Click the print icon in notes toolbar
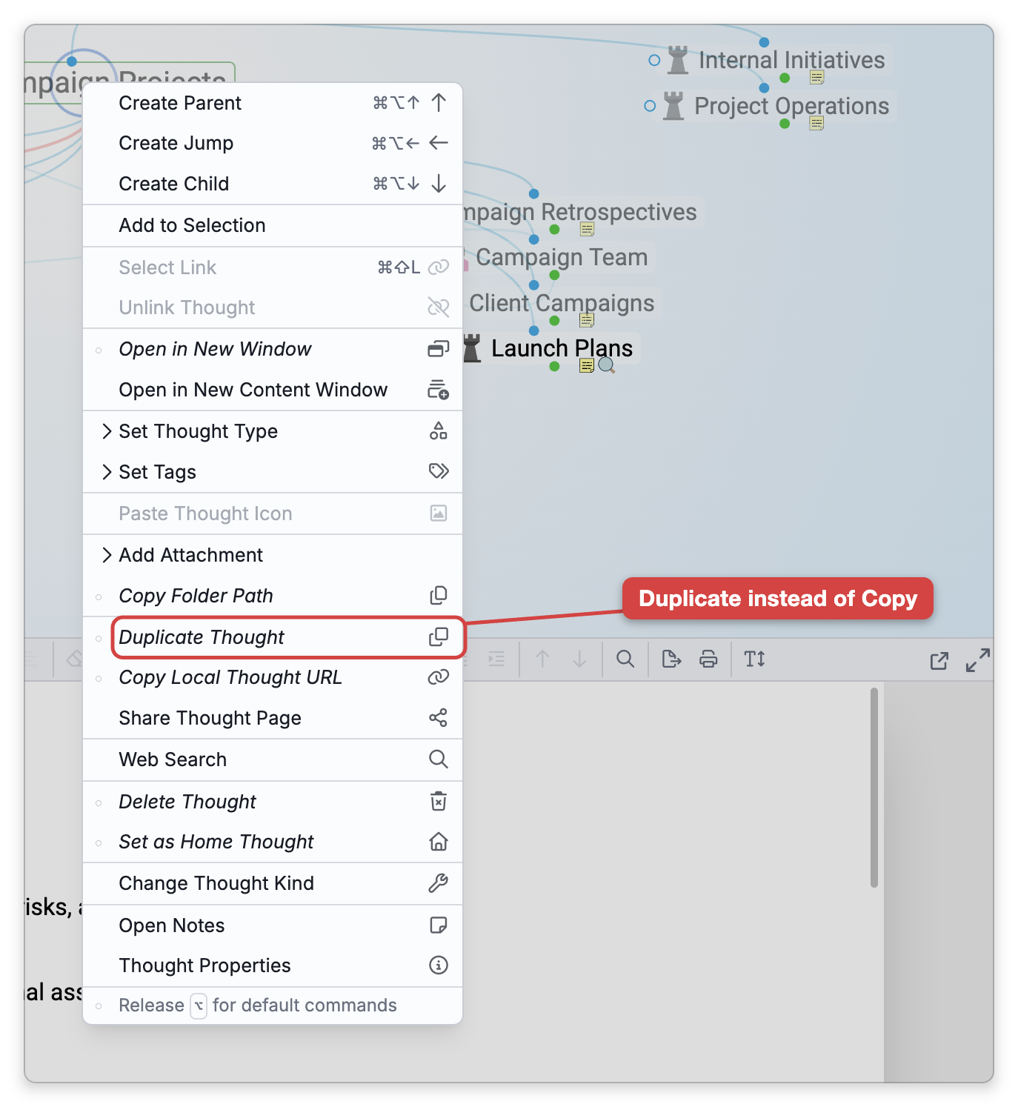 (708, 659)
